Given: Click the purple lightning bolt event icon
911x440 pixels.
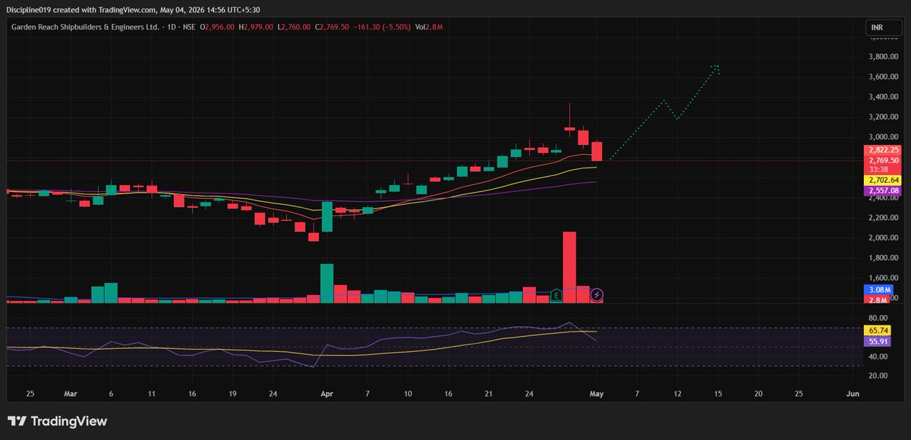Looking at the screenshot, I should [x=597, y=294].
